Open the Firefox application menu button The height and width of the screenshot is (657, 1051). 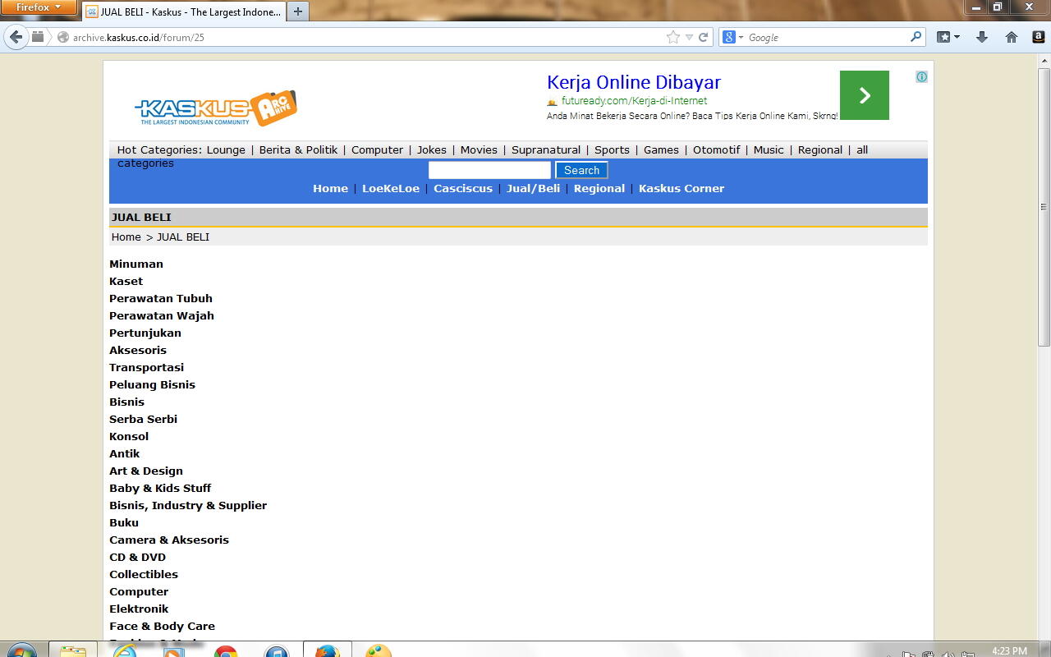[x=39, y=7]
